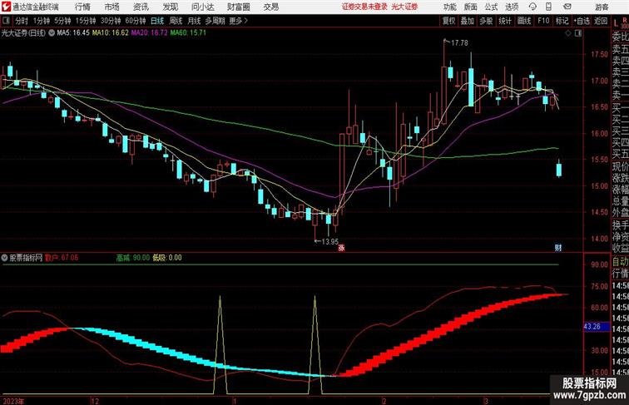Toggle the left sidebar panel icon
Viewport: 629px width, 405px height.
point(6,21)
